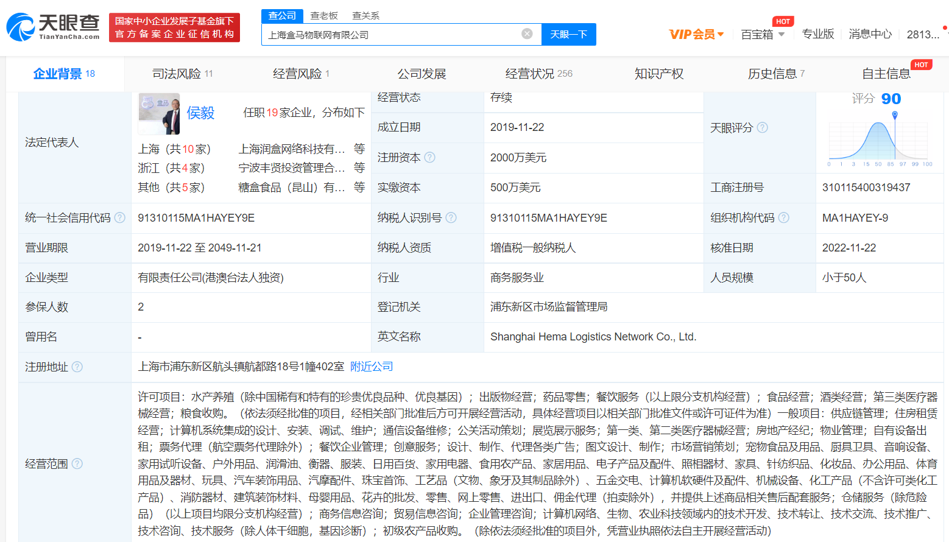The image size is (949, 542).
Task: Click the help icon beside 组织机构代码
Action: [783, 217]
